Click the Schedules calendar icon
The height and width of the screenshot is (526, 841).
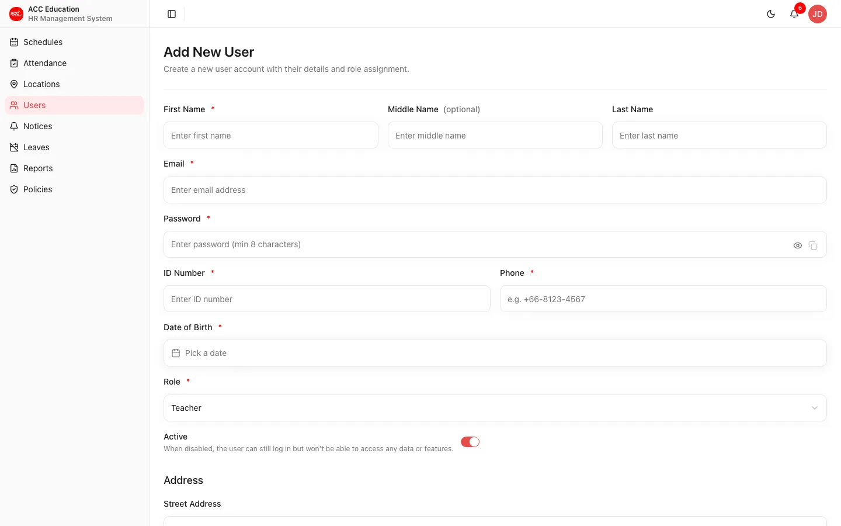pos(14,42)
